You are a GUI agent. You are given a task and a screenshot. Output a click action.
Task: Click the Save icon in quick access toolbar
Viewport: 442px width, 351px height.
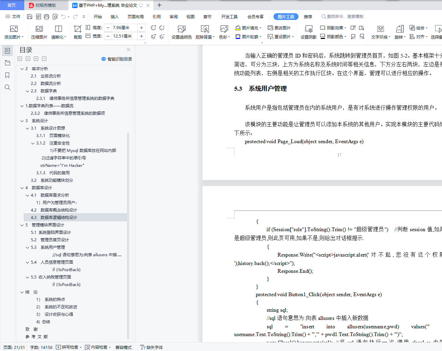(x=29, y=17)
